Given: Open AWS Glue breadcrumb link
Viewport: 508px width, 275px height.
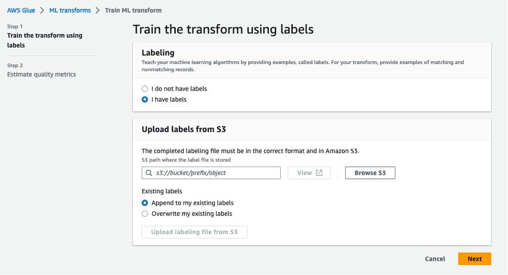Looking at the screenshot, I should [x=21, y=10].
